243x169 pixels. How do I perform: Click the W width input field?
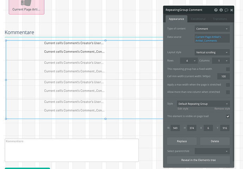[175, 128]
